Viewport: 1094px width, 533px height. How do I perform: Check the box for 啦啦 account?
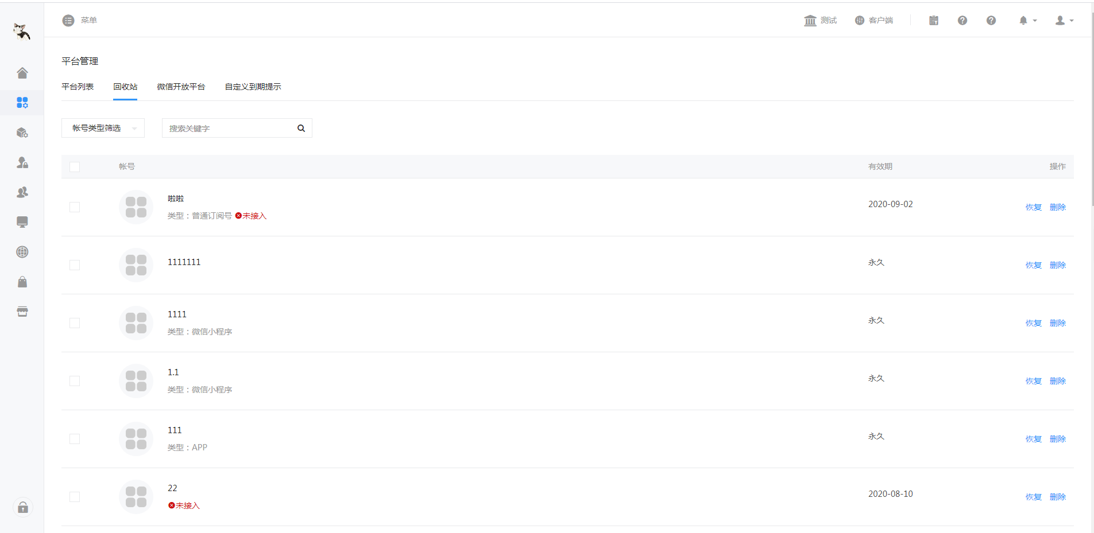point(75,207)
